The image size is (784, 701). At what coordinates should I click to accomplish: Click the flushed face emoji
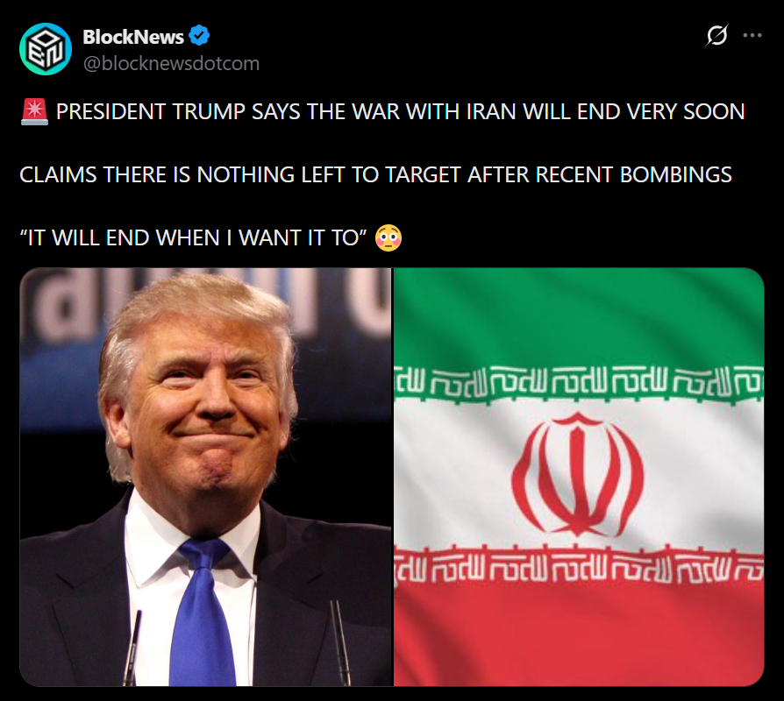[388, 237]
